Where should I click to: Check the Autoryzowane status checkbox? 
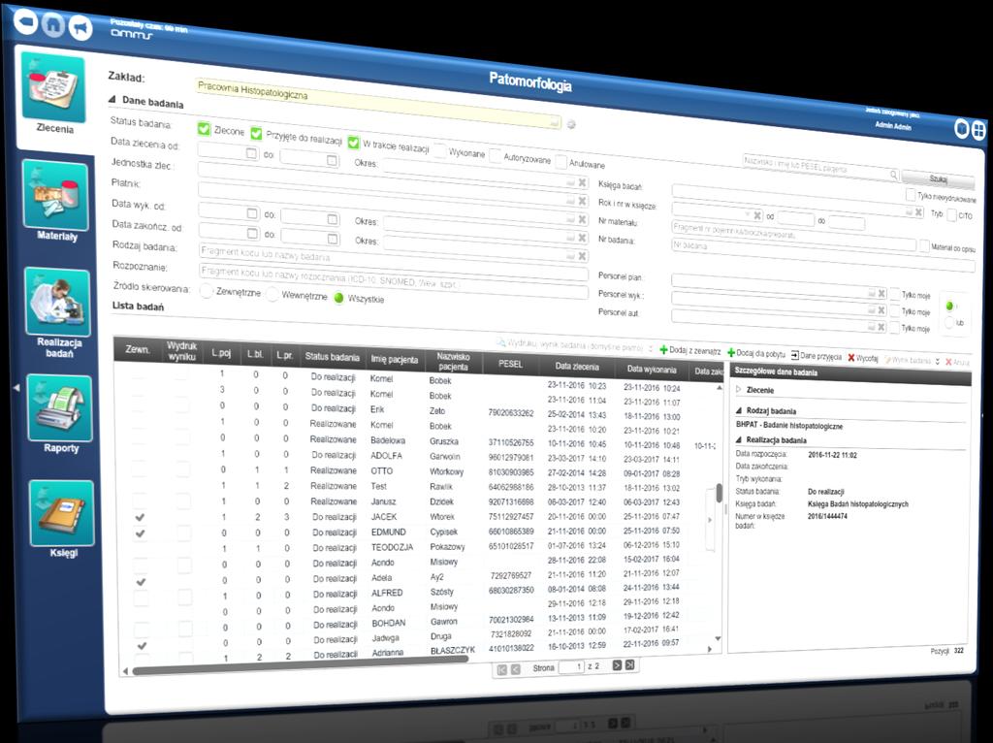point(496,156)
